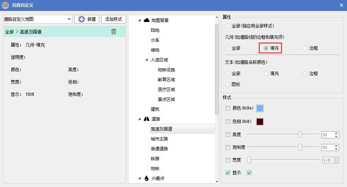The image size is (347, 187).
Task: Click the cloud icon beside 地图背景
Action: [147, 20]
